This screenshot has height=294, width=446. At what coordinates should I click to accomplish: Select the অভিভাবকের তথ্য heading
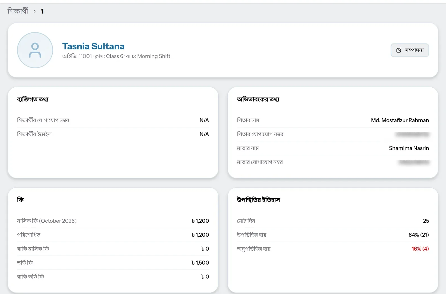point(258,99)
